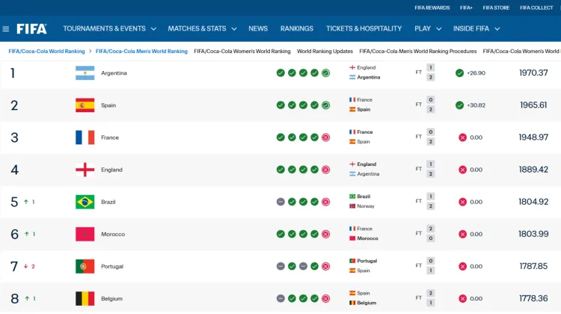Click the FIFA logo

coord(31,28)
